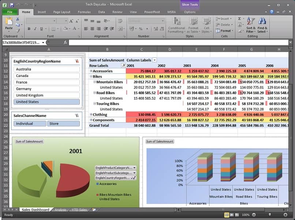Clear filter on EnglishCountryRegionName slicer
The height and width of the screenshot is (220, 295).
[x=77, y=61]
